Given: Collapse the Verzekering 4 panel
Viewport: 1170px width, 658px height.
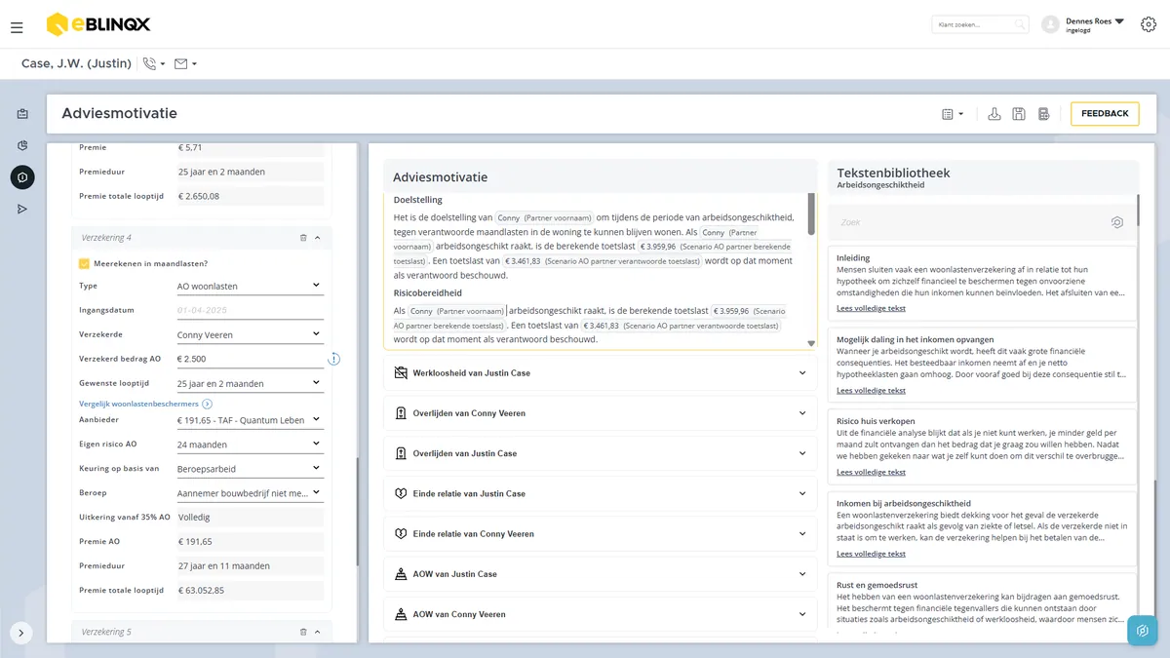Looking at the screenshot, I should point(318,238).
